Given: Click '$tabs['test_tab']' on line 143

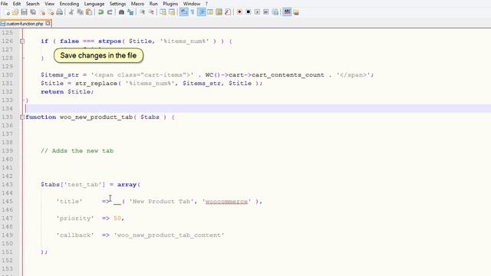Looking at the screenshot, I should pyautogui.click(x=73, y=185).
